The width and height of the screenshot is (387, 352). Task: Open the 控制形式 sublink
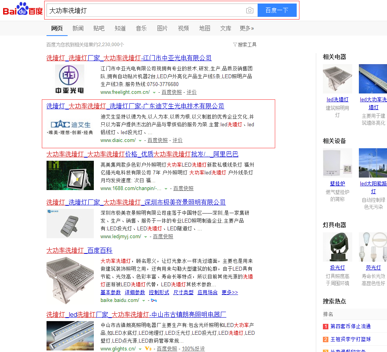pos(159,293)
